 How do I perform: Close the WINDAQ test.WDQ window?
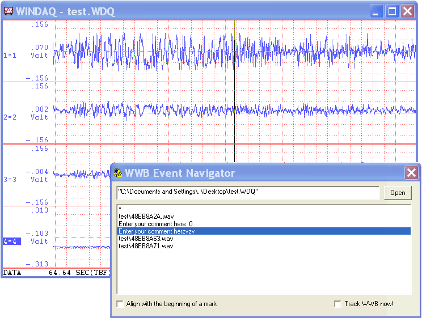tap(407, 11)
